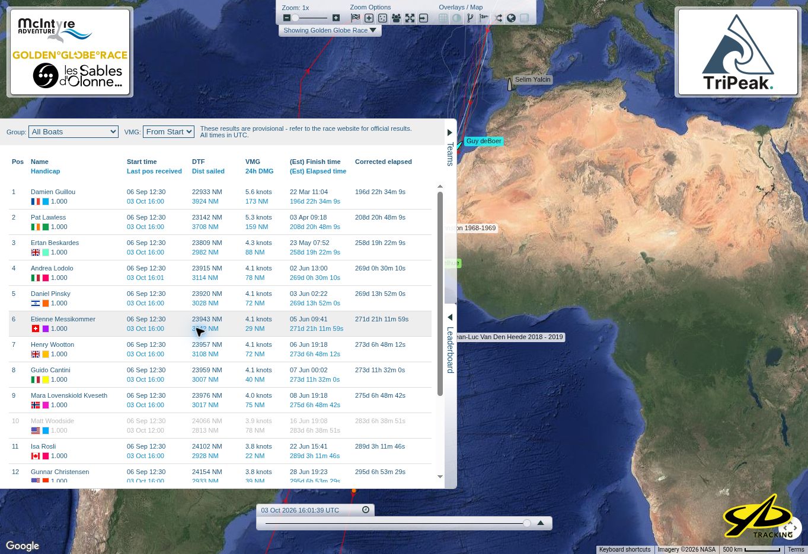Toggle the faded panel overlay icon

coord(525,18)
